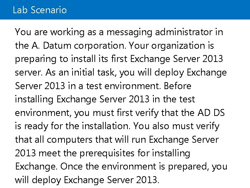Select the word "prerequisites"
This screenshot has width=250, height=188.
pyautogui.click(x=122, y=153)
